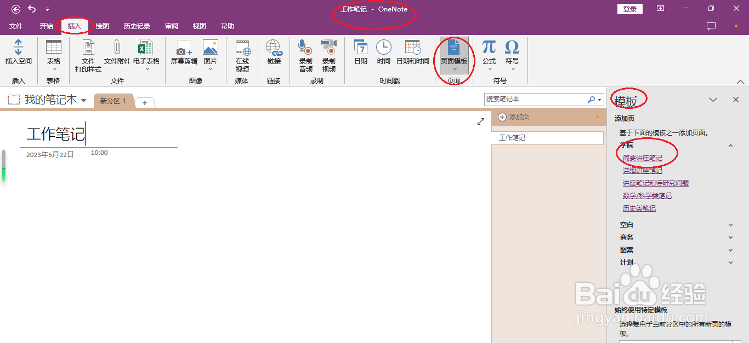
Task: Click the 添加页 add page button
Action: pyautogui.click(x=514, y=117)
